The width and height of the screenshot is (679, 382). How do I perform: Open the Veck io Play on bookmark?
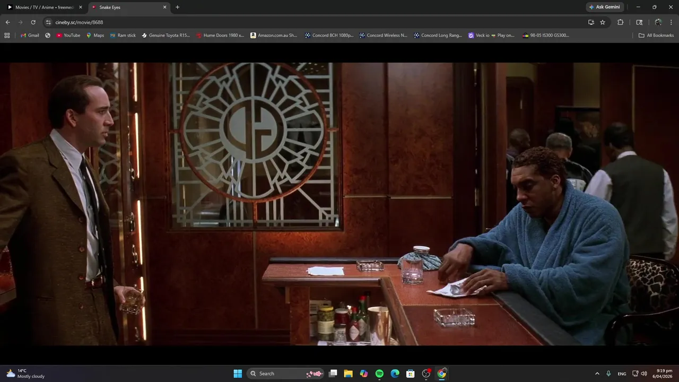click(x=491, y=36)
